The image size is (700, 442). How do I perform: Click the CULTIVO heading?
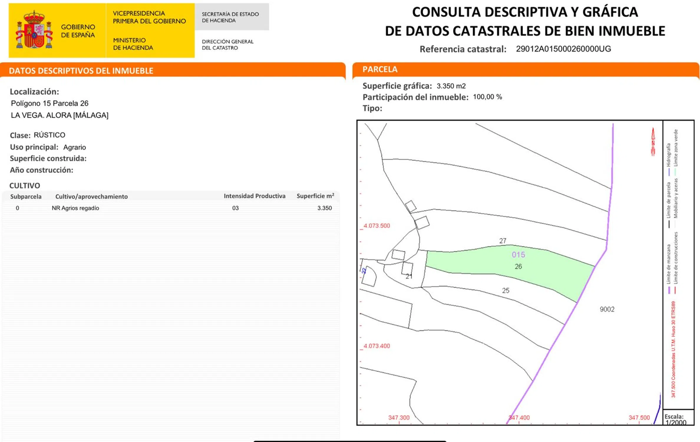click(x=25, y=186)
